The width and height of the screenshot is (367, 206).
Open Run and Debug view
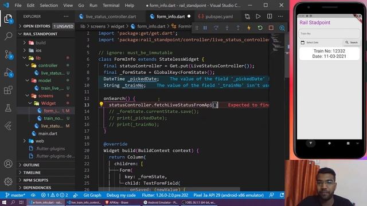(8, 73)
